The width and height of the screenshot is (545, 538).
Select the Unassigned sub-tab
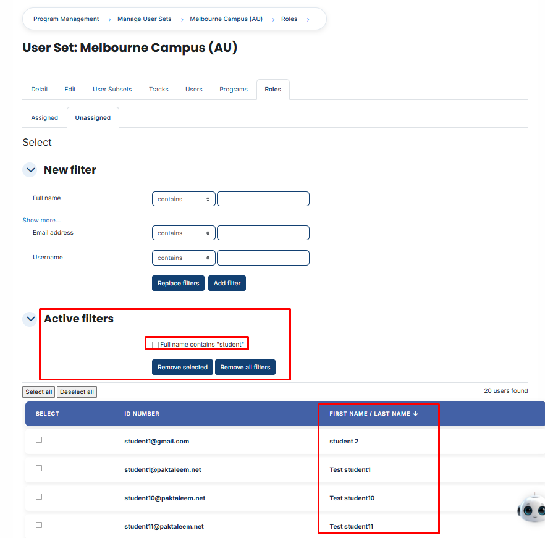pyautogui.click(x=93, y=118)
